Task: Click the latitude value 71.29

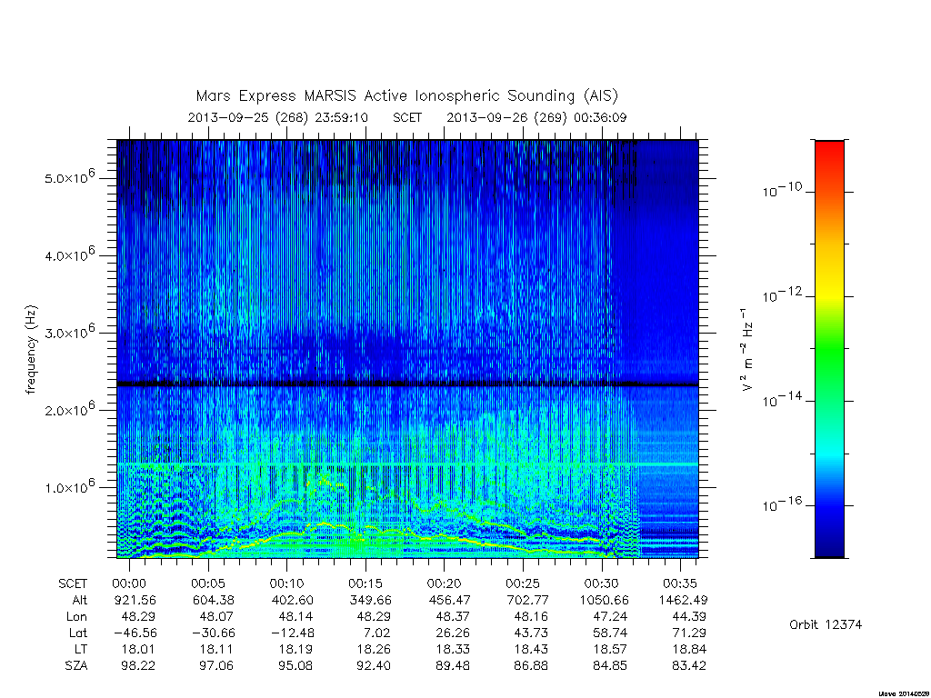Action: click(x=689, y=633)
